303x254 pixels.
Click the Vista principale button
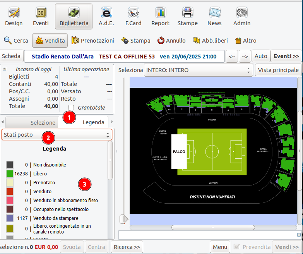[x=278, y=70]
